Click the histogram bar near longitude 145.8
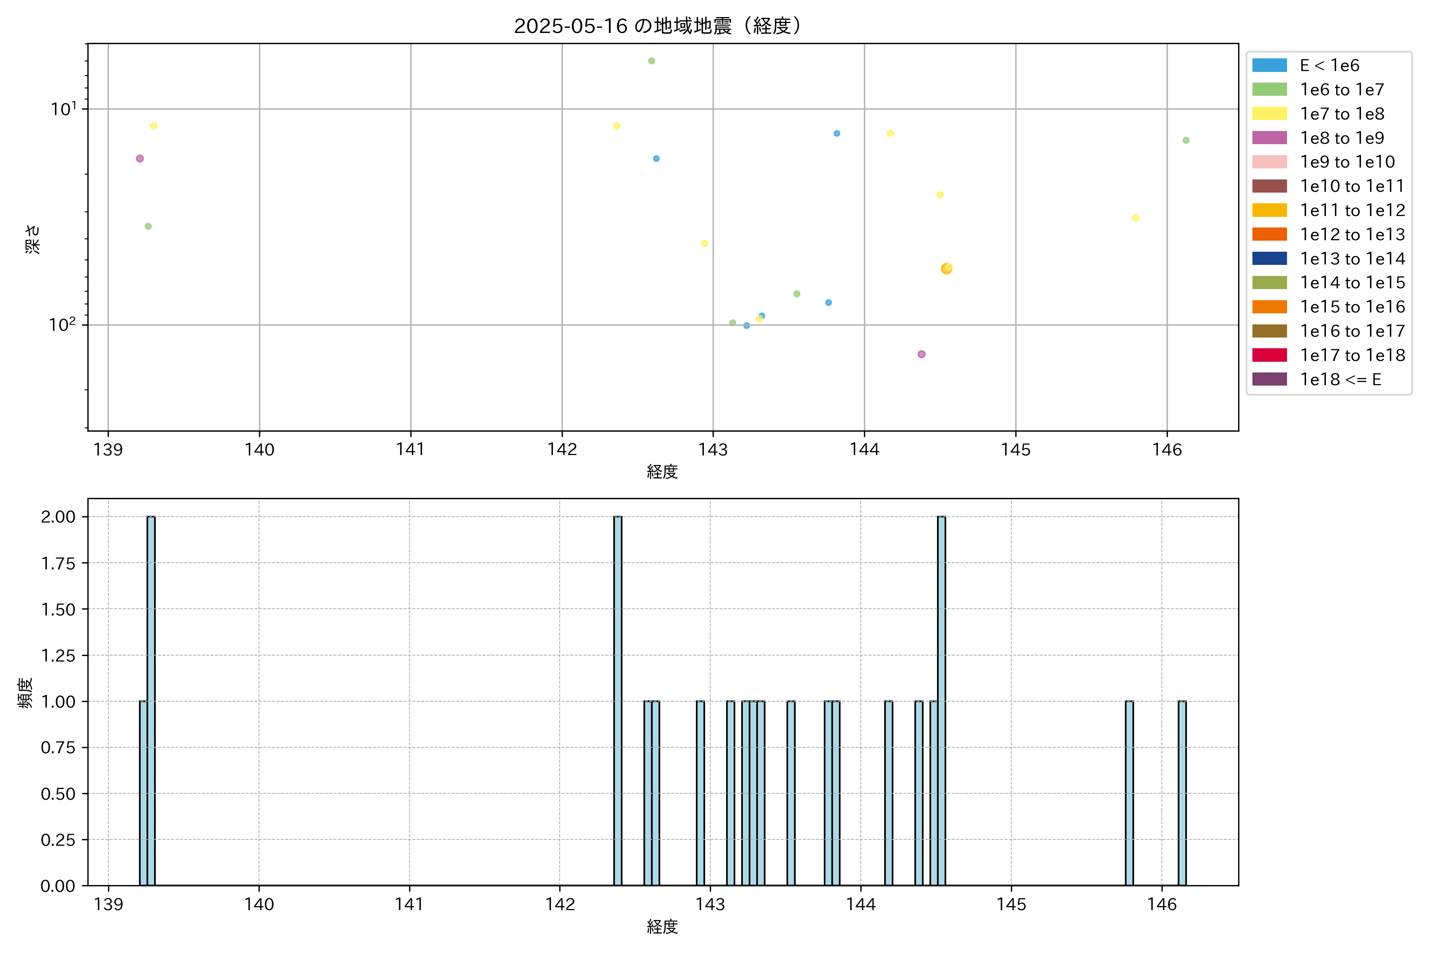 coord(1129,793)
